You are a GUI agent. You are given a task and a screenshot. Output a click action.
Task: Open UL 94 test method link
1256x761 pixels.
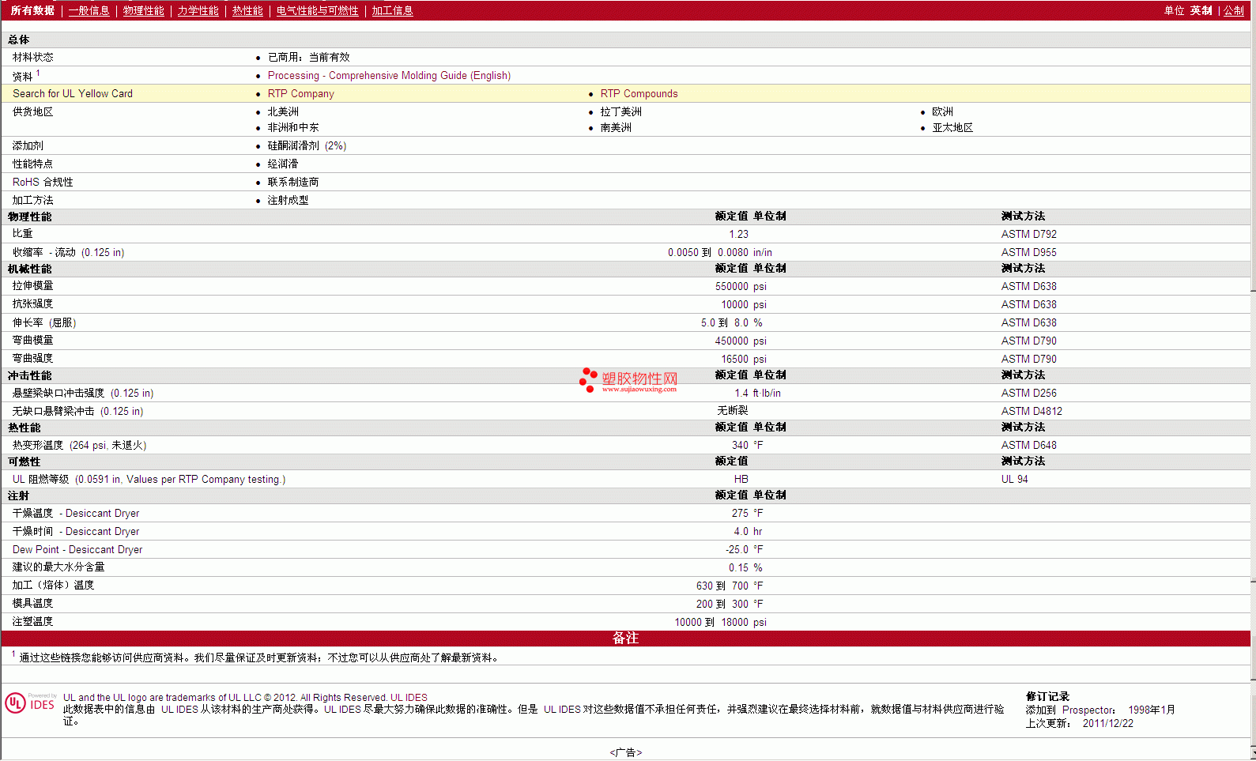click(1014, 479)
